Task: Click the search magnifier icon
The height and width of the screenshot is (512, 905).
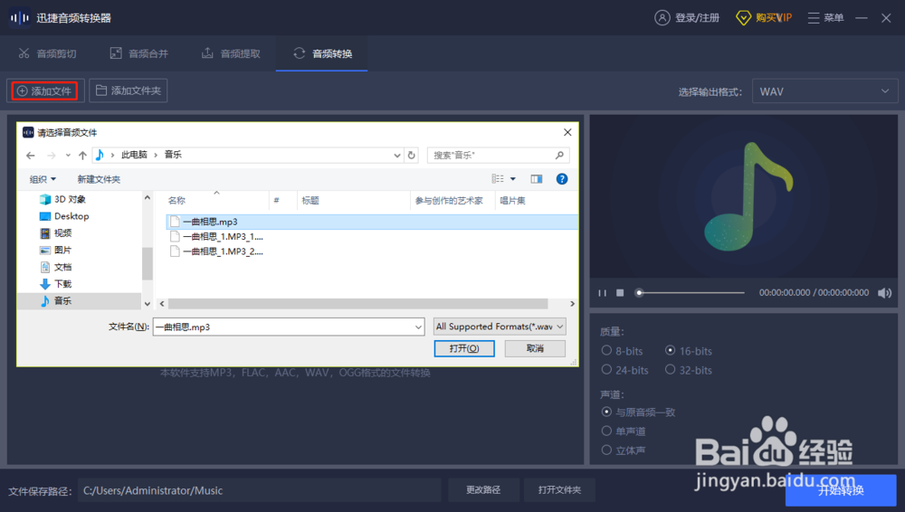Action: [559, 156]
